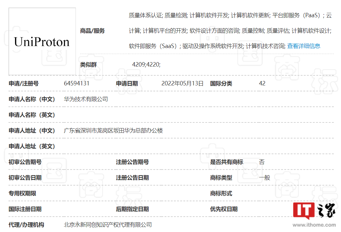Select applicant name 华为技术有限公司
The height and width of the screenshot is (232, 341).
86,99
